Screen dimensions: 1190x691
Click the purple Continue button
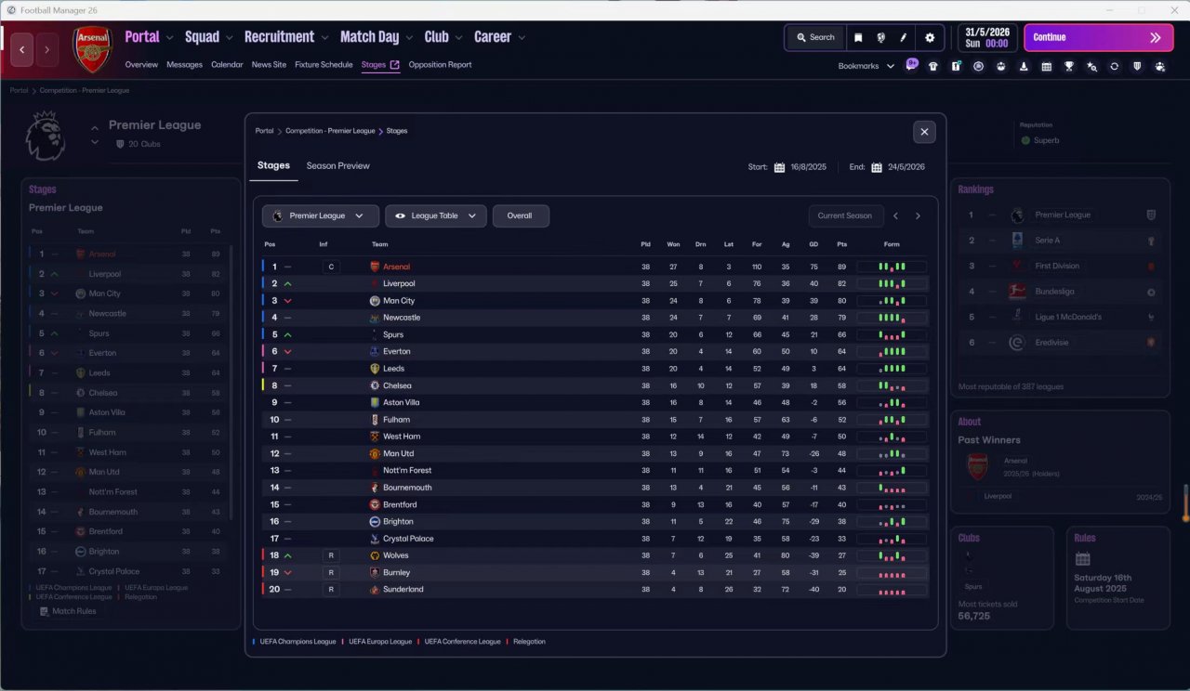coord(1099,38)
